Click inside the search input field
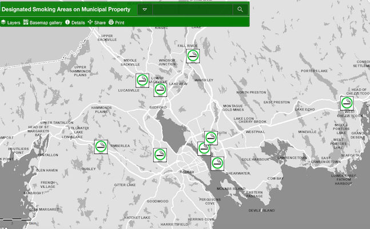This screenshot has height=229, width=370. click(x=192, y=9)
